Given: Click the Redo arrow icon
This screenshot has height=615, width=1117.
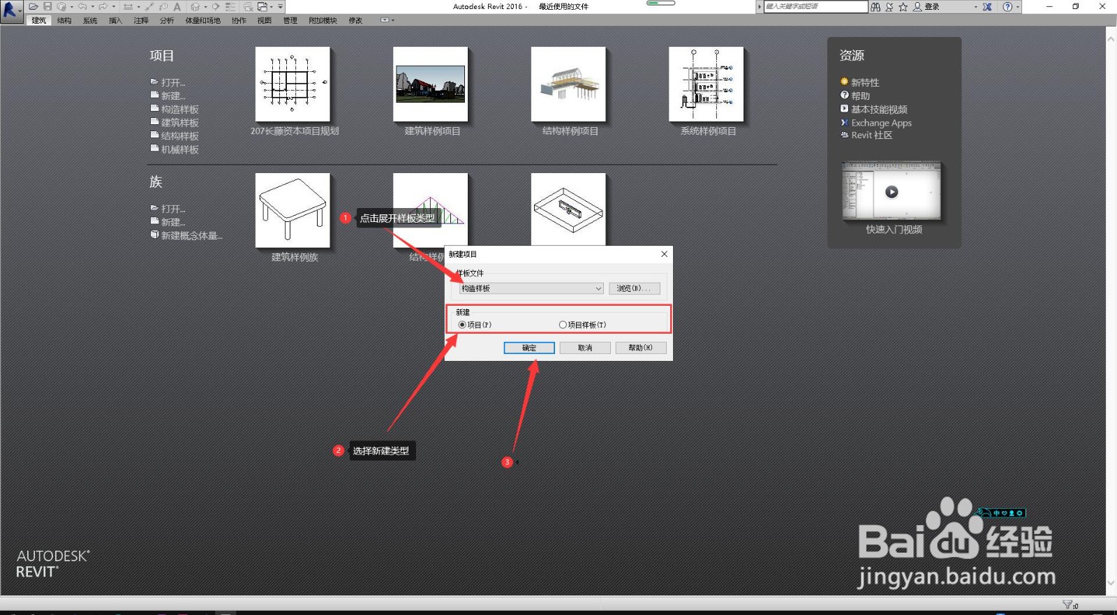Looking at the screenshot, I should coord(103,6).
